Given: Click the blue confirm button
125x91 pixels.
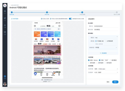Looking at the screenshot, I should click(x=115, y=82).
